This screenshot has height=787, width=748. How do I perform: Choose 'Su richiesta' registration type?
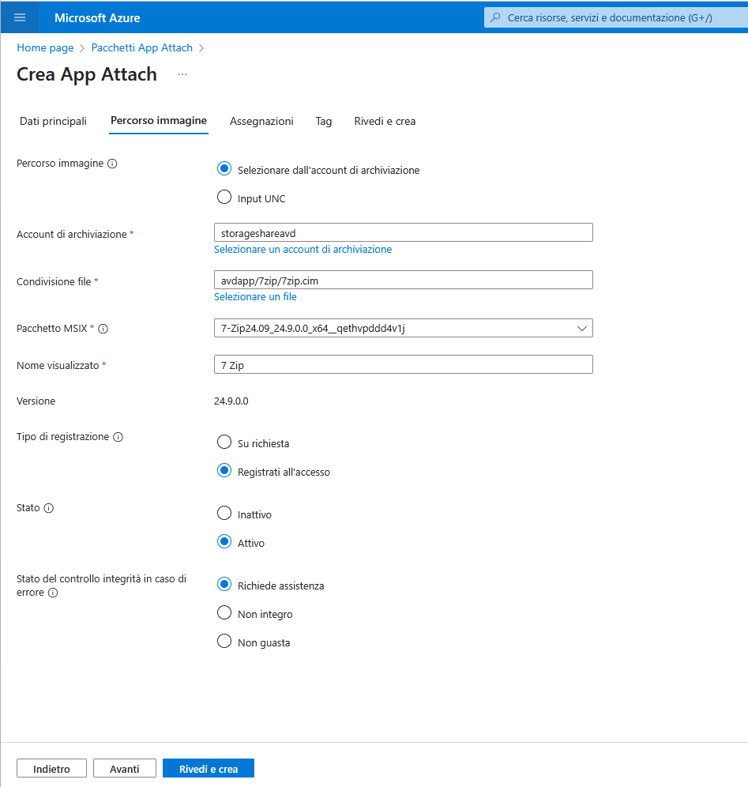(224, 442)
